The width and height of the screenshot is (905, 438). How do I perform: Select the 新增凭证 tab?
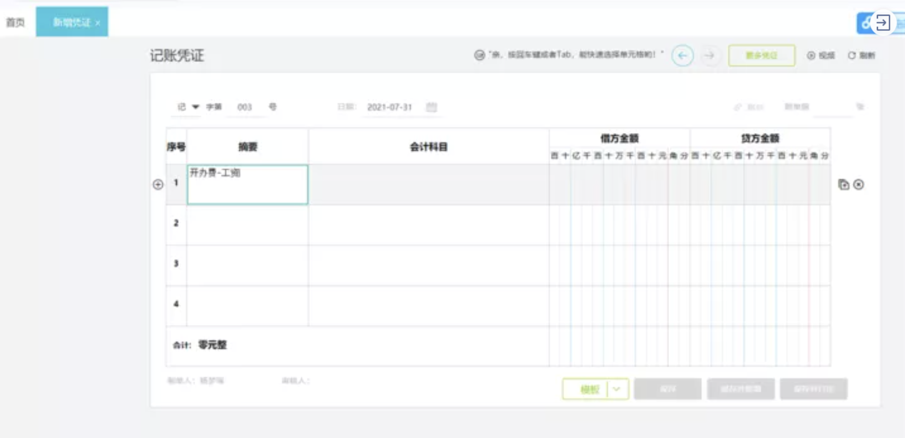(x=72, y=22)
